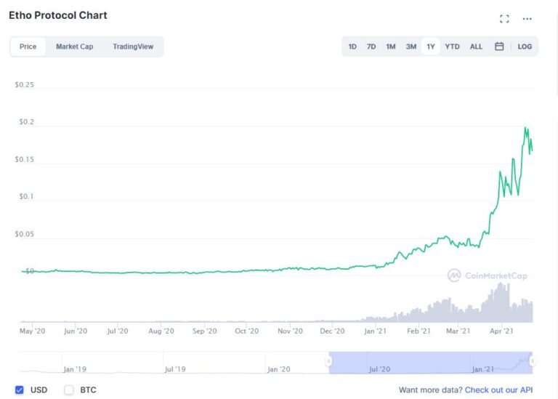Select the 3M time range
This screenshot has height=399, width=558.
(411, 47)
